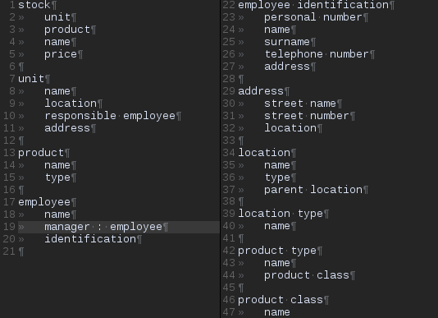
Task: Click 'personal number' on line 23
Action: click(x=313, y=17)
